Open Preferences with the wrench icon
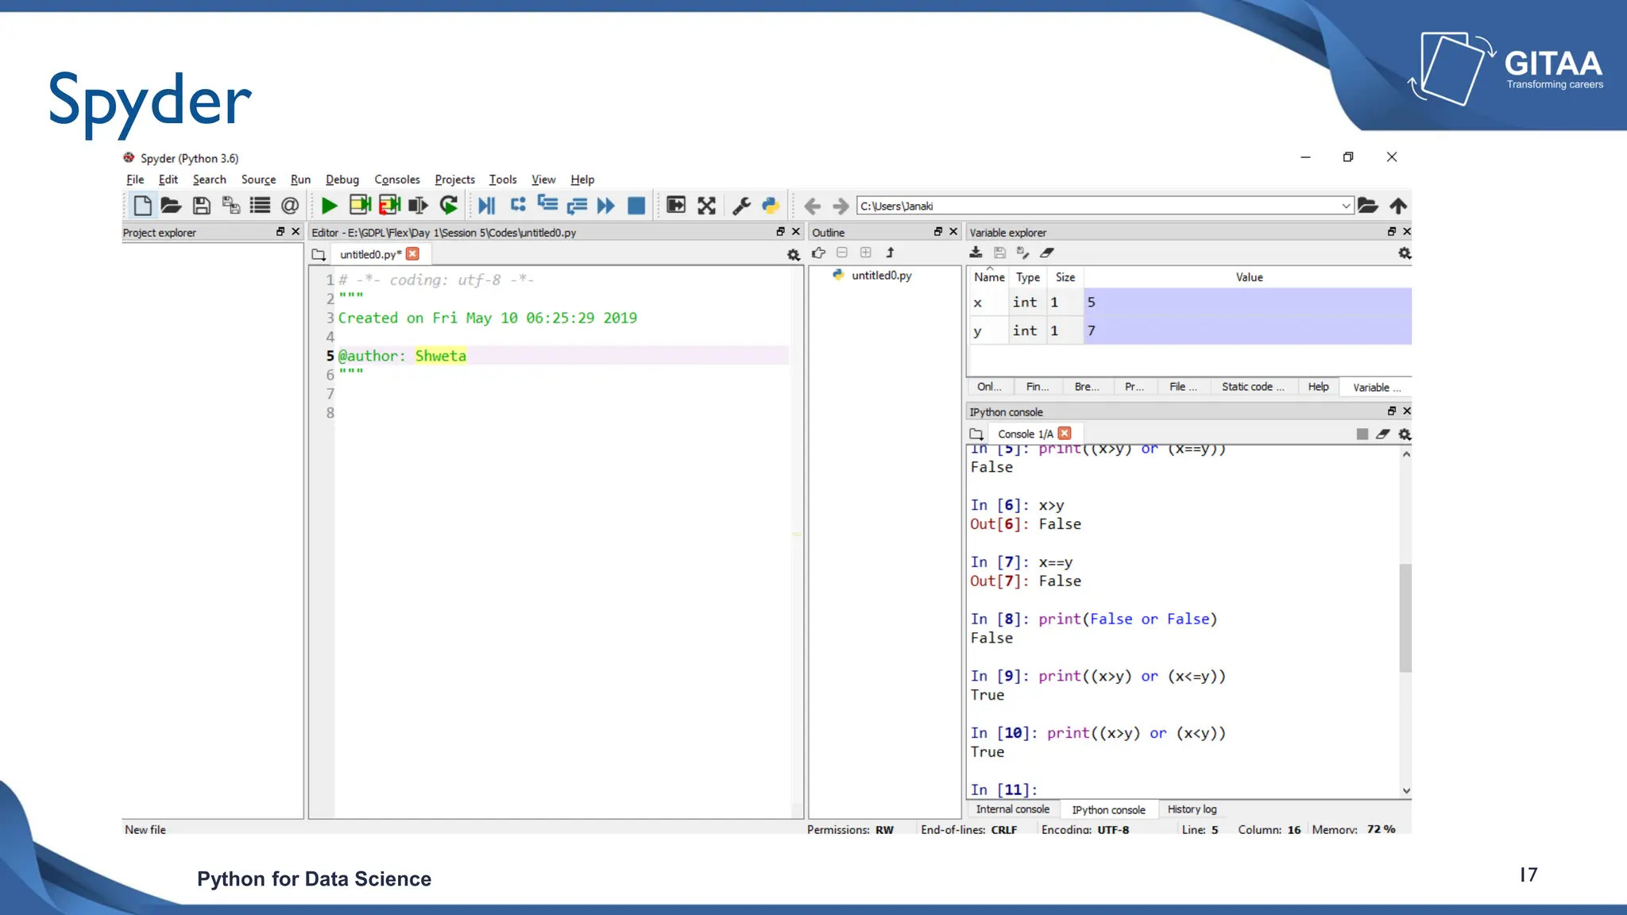Screen dimensions: 1627x915 pyautogui.click(x=741, y=206)
